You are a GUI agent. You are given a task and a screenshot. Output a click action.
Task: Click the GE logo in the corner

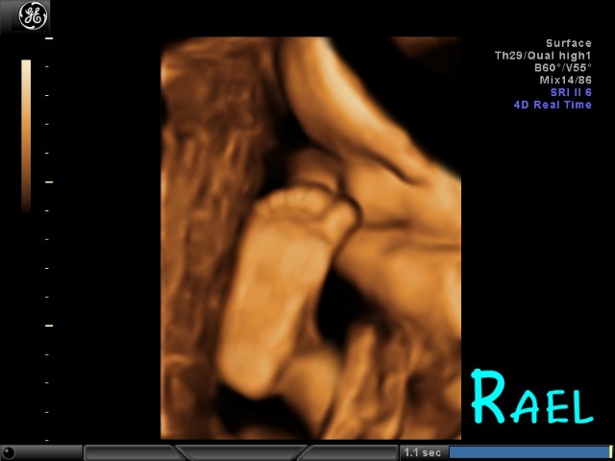pyautogui.click(x=34, y=15)
